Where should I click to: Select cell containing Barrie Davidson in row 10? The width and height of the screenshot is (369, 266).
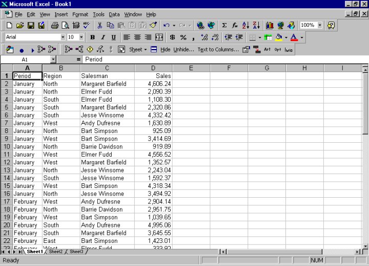pyautogui.click(x=107, y=146)
